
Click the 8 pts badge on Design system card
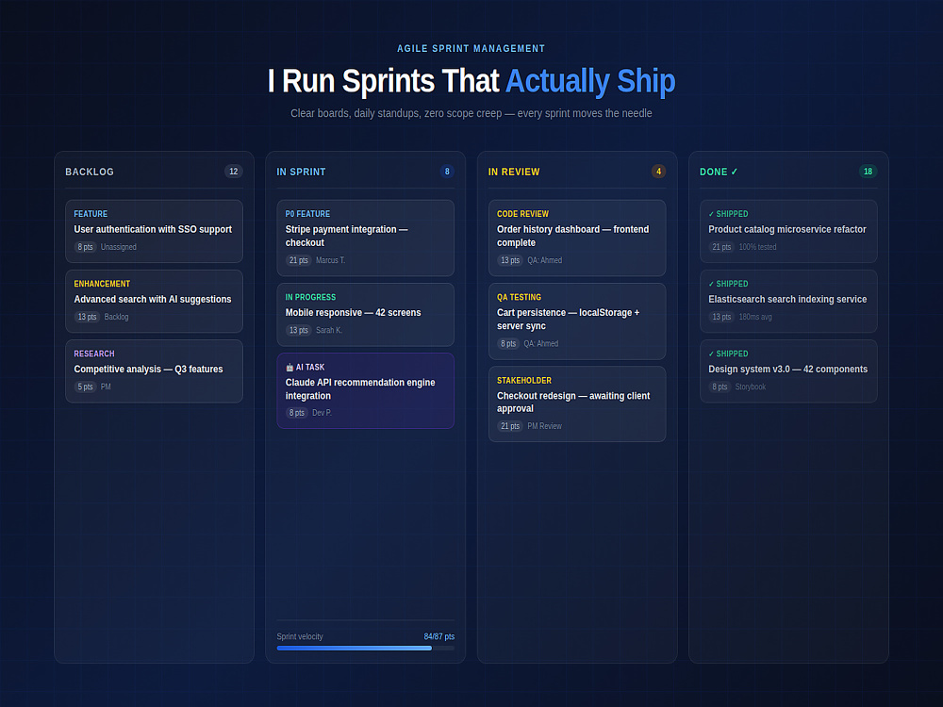click(x=720, y=386)
